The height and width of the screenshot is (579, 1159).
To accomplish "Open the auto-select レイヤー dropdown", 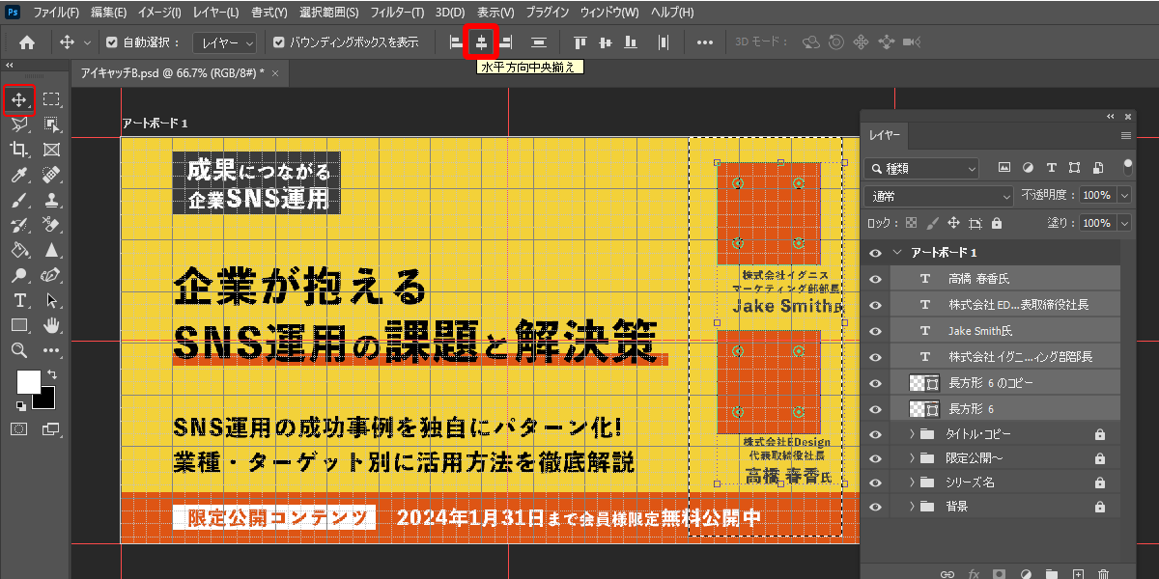I will [224, 42].
